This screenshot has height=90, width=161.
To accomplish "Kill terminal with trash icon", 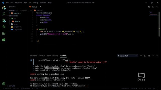I will (149, 56).
